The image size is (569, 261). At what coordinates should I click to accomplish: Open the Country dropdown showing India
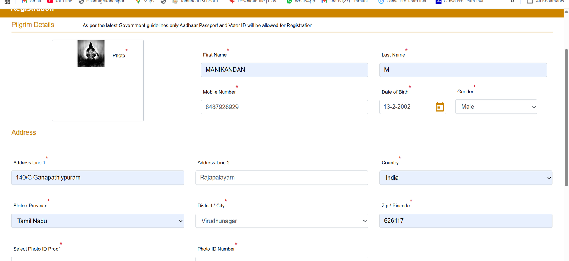[466, 178]
